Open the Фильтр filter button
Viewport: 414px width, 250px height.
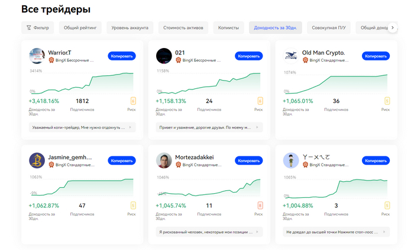38,28
